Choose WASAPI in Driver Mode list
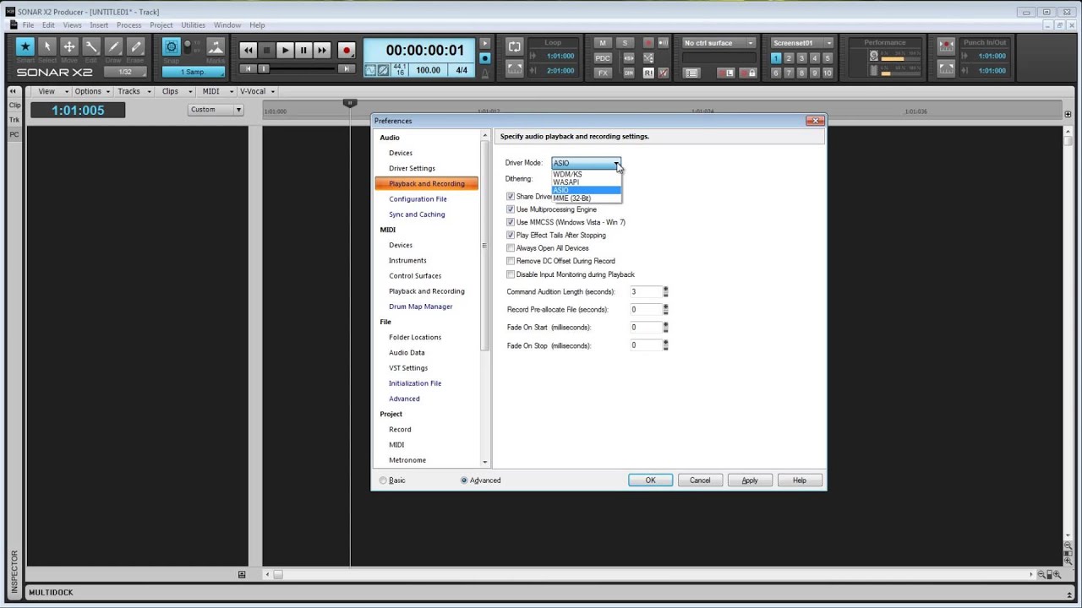 586,182
